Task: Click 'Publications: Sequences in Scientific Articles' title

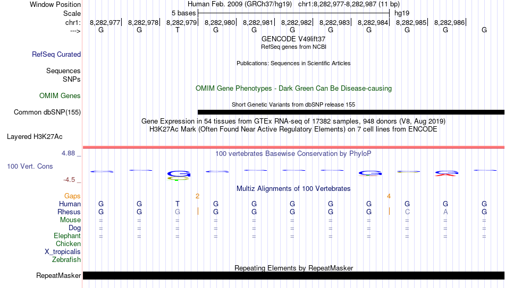Action: pyautogui.click(x=293, y=63)
